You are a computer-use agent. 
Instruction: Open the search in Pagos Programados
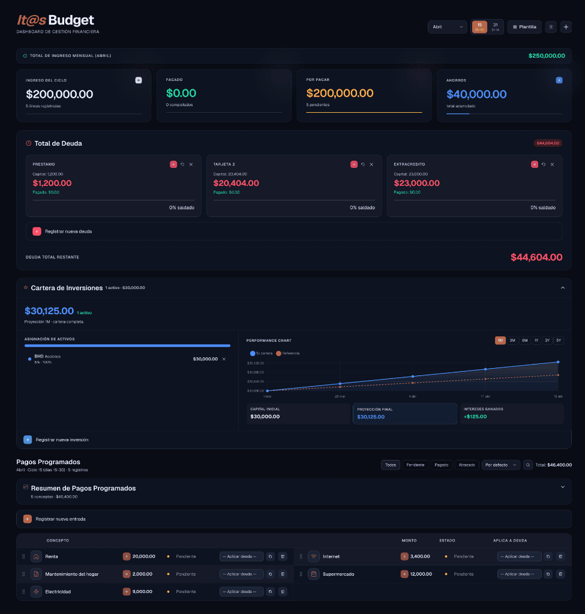coord(529,465)
